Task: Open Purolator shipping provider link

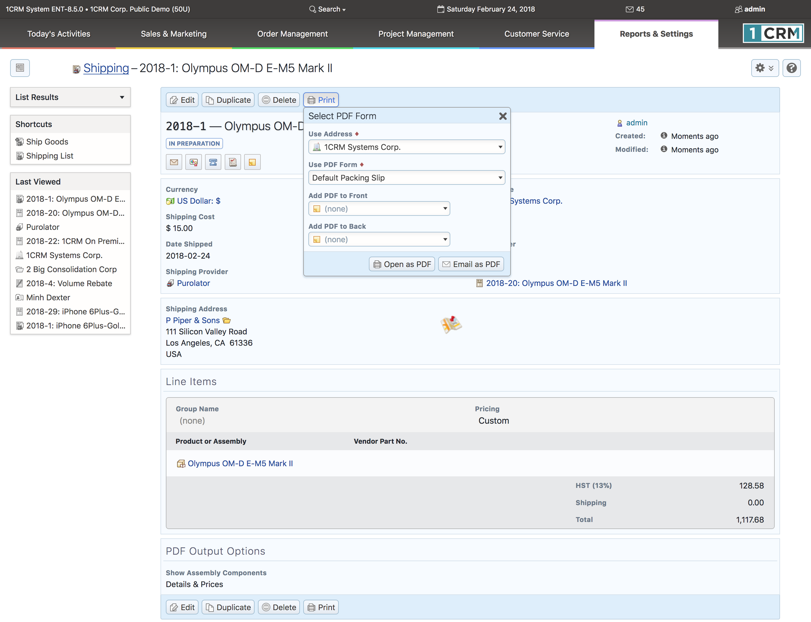Action: tap(193, 283)
